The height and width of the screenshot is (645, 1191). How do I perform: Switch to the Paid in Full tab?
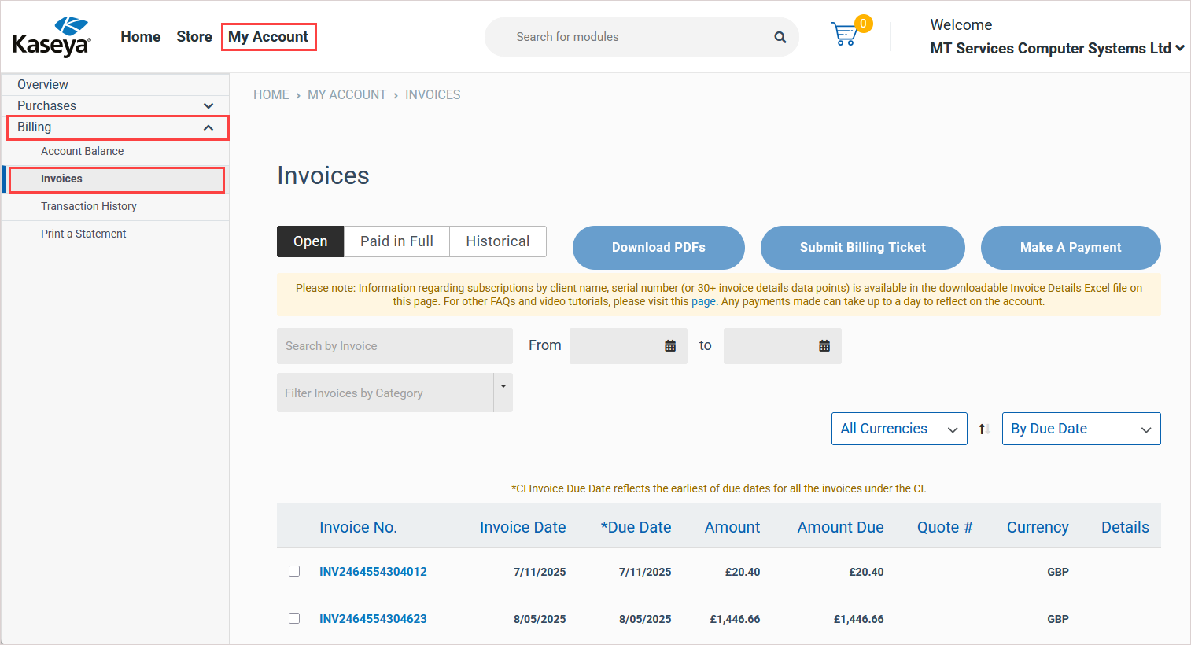tap(396, 241)
